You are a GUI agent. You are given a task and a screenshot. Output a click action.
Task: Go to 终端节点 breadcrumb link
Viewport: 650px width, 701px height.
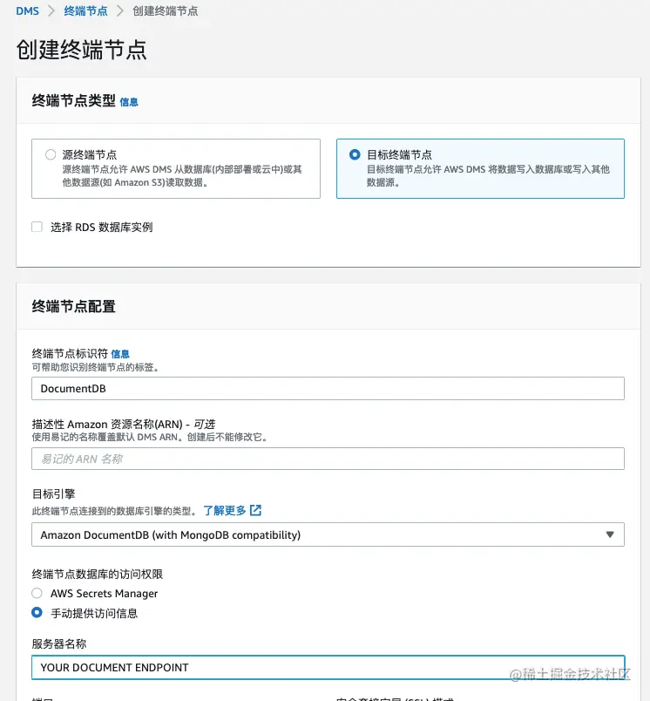pyautogui.click(x=85, y=10)
